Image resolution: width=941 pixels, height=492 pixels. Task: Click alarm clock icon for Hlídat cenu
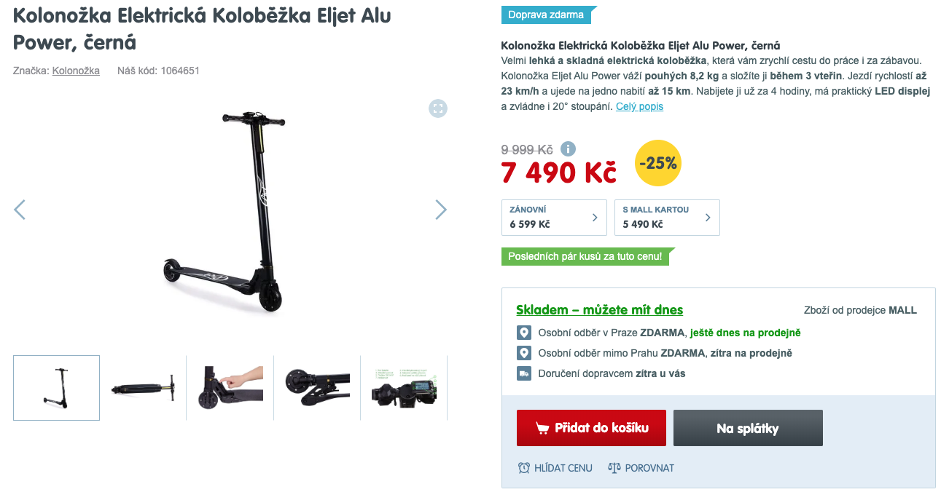pos(523,468)
